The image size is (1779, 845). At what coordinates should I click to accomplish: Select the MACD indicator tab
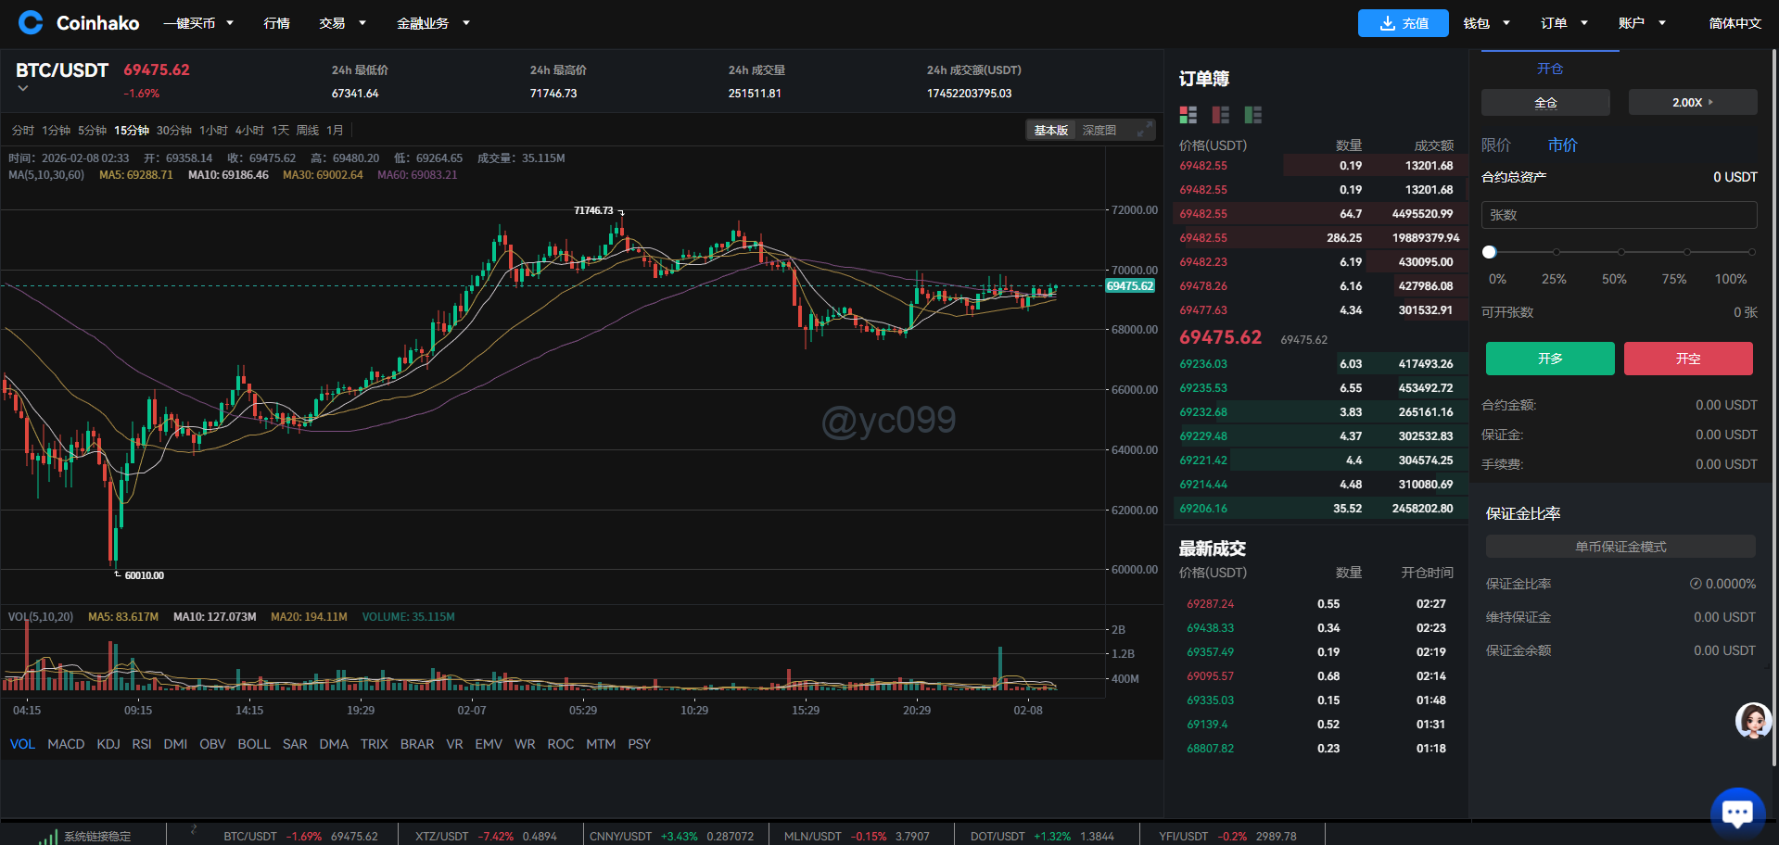pos(66,744)
